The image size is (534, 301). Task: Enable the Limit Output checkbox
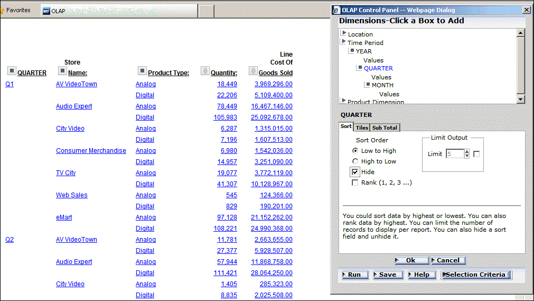click(x=476, y=154)
